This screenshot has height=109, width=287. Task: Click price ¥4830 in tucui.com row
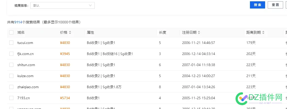click(x=65, y=43)
